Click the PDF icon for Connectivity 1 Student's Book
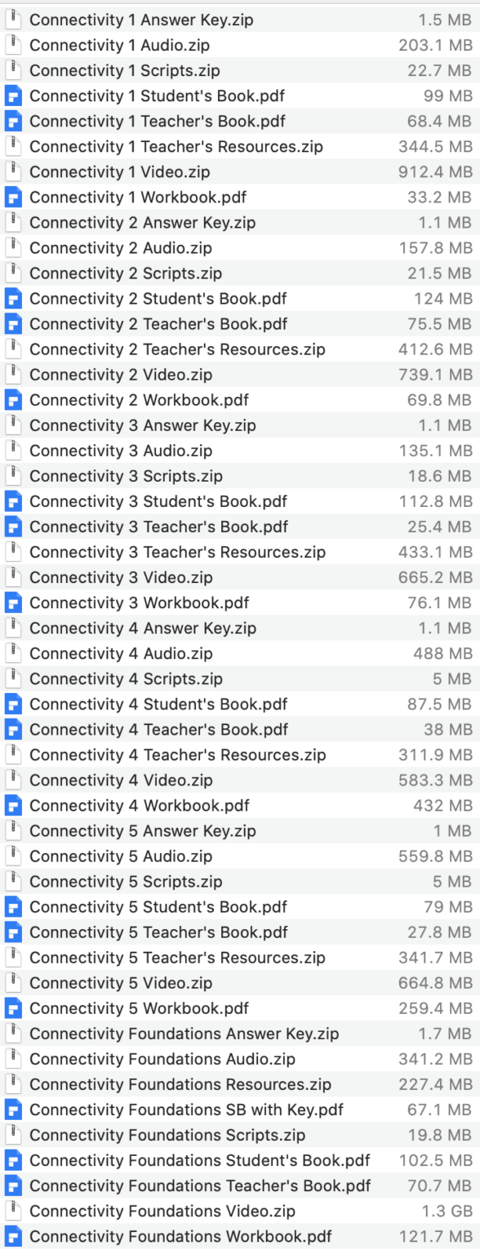Image resolution: width=480 pixels, height=1254 pixels. pyautogui.click(x=13, y=96)
